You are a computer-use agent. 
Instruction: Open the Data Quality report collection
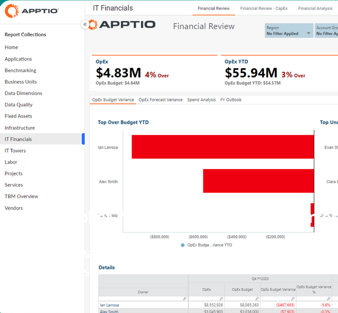click(19, 105)
